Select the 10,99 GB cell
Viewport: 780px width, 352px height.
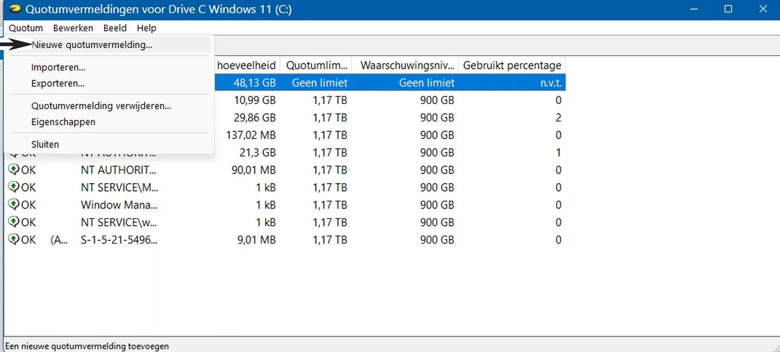coord(255,100)
